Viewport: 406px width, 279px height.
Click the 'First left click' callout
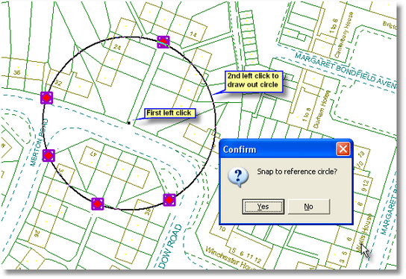click(x=169, y=113)
